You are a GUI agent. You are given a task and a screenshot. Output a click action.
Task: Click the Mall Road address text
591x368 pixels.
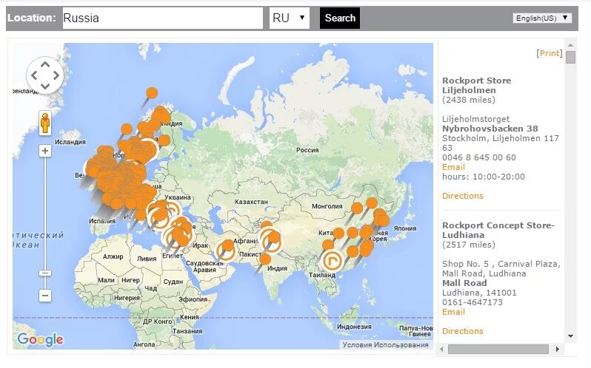464,283
